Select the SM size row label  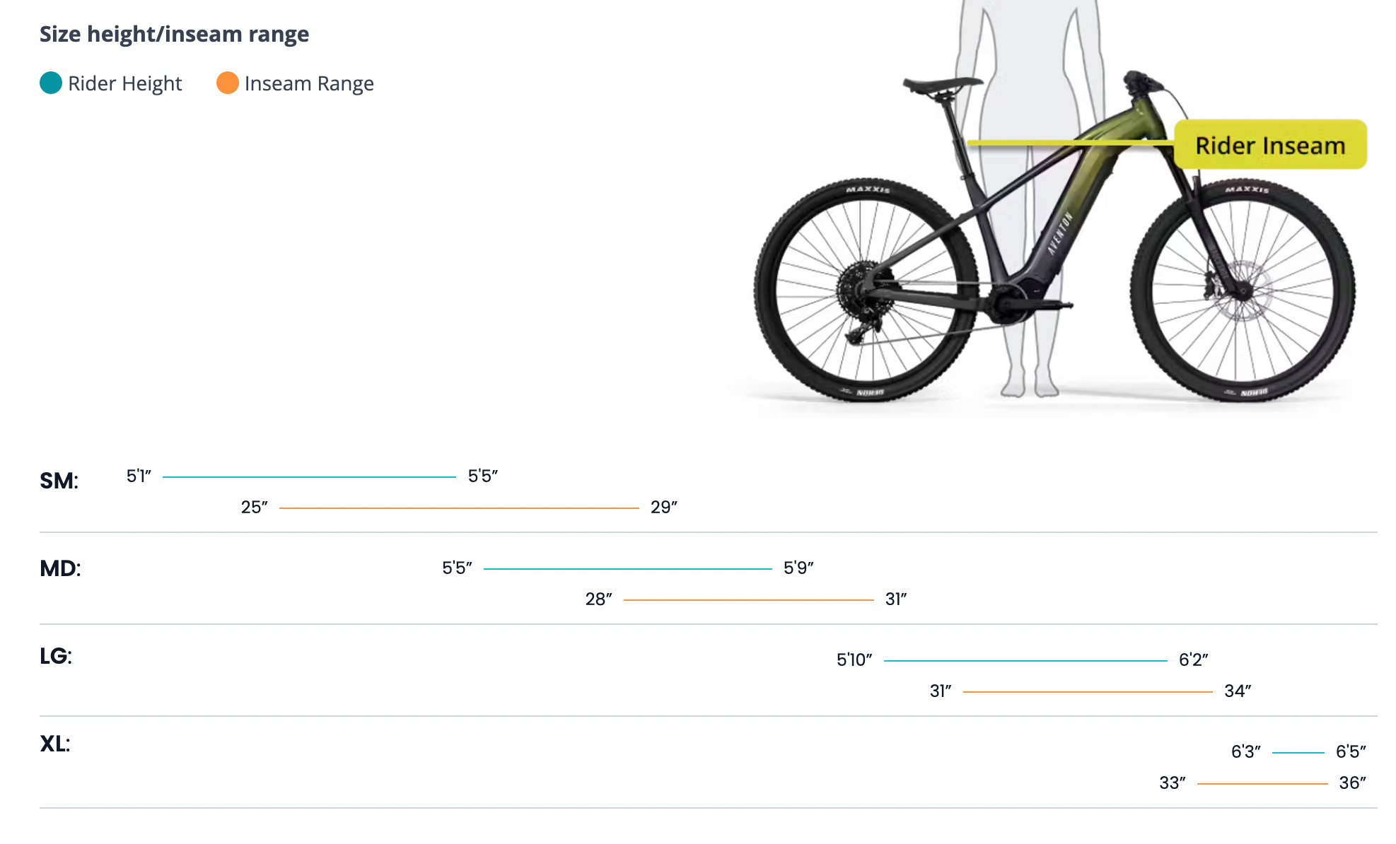(x=59, y=481)
